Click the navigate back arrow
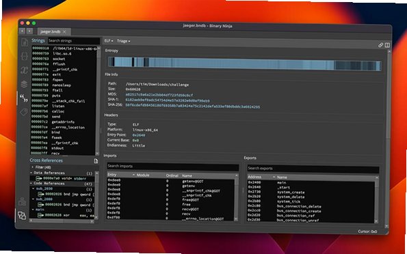 (22, 31)
